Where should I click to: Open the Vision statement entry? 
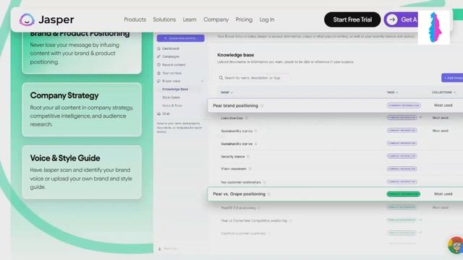(234, 169)
